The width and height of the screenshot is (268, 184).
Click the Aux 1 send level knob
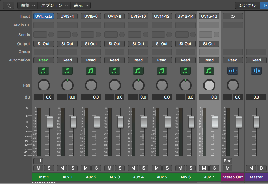(75, 35)
